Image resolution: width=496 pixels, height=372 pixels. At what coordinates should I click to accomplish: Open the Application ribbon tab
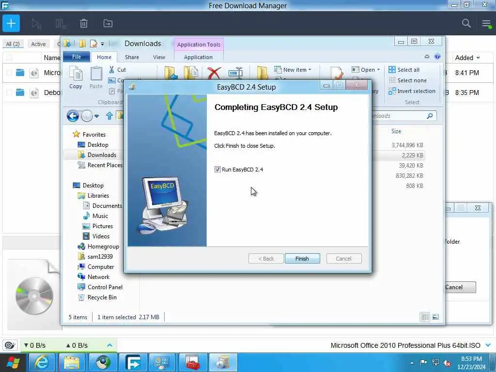(198, 57)
